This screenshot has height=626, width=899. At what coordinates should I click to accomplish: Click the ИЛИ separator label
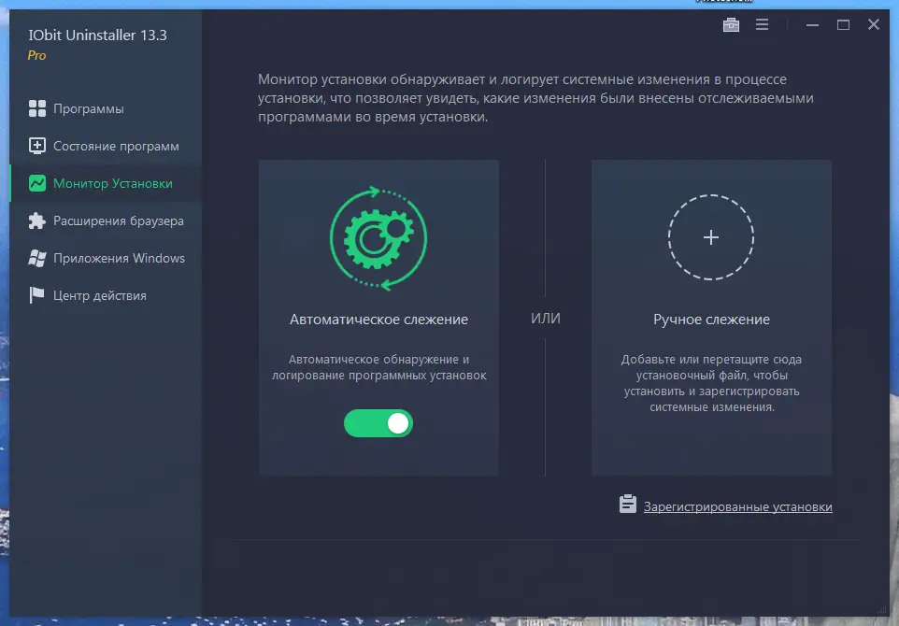point(545,319)
